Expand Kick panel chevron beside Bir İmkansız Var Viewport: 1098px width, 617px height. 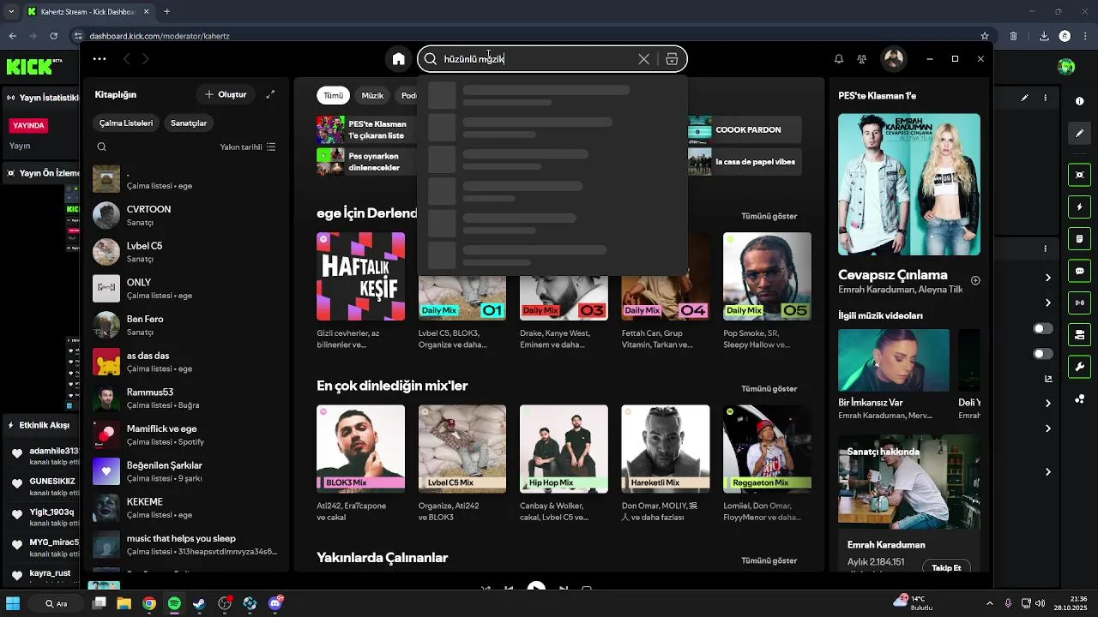click(x=1048, y=403)
